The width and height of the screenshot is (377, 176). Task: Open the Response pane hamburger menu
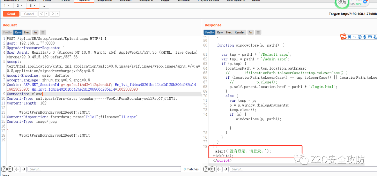258,32
